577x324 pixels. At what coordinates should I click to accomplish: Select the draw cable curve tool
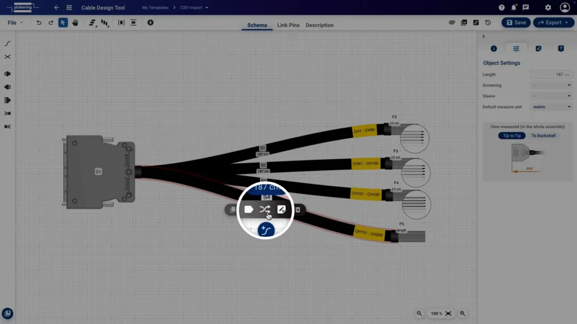7,43
